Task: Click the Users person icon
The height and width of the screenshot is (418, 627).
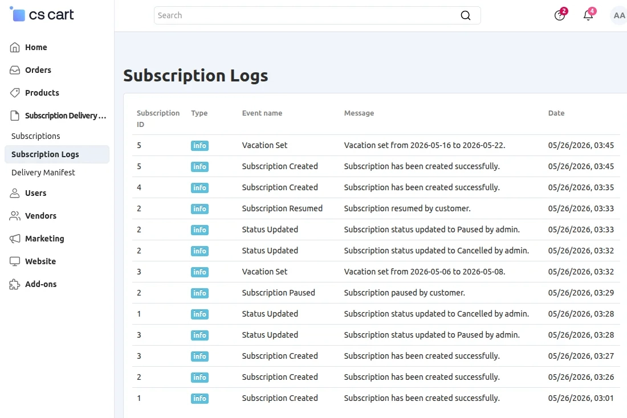Action: (15, 193)
